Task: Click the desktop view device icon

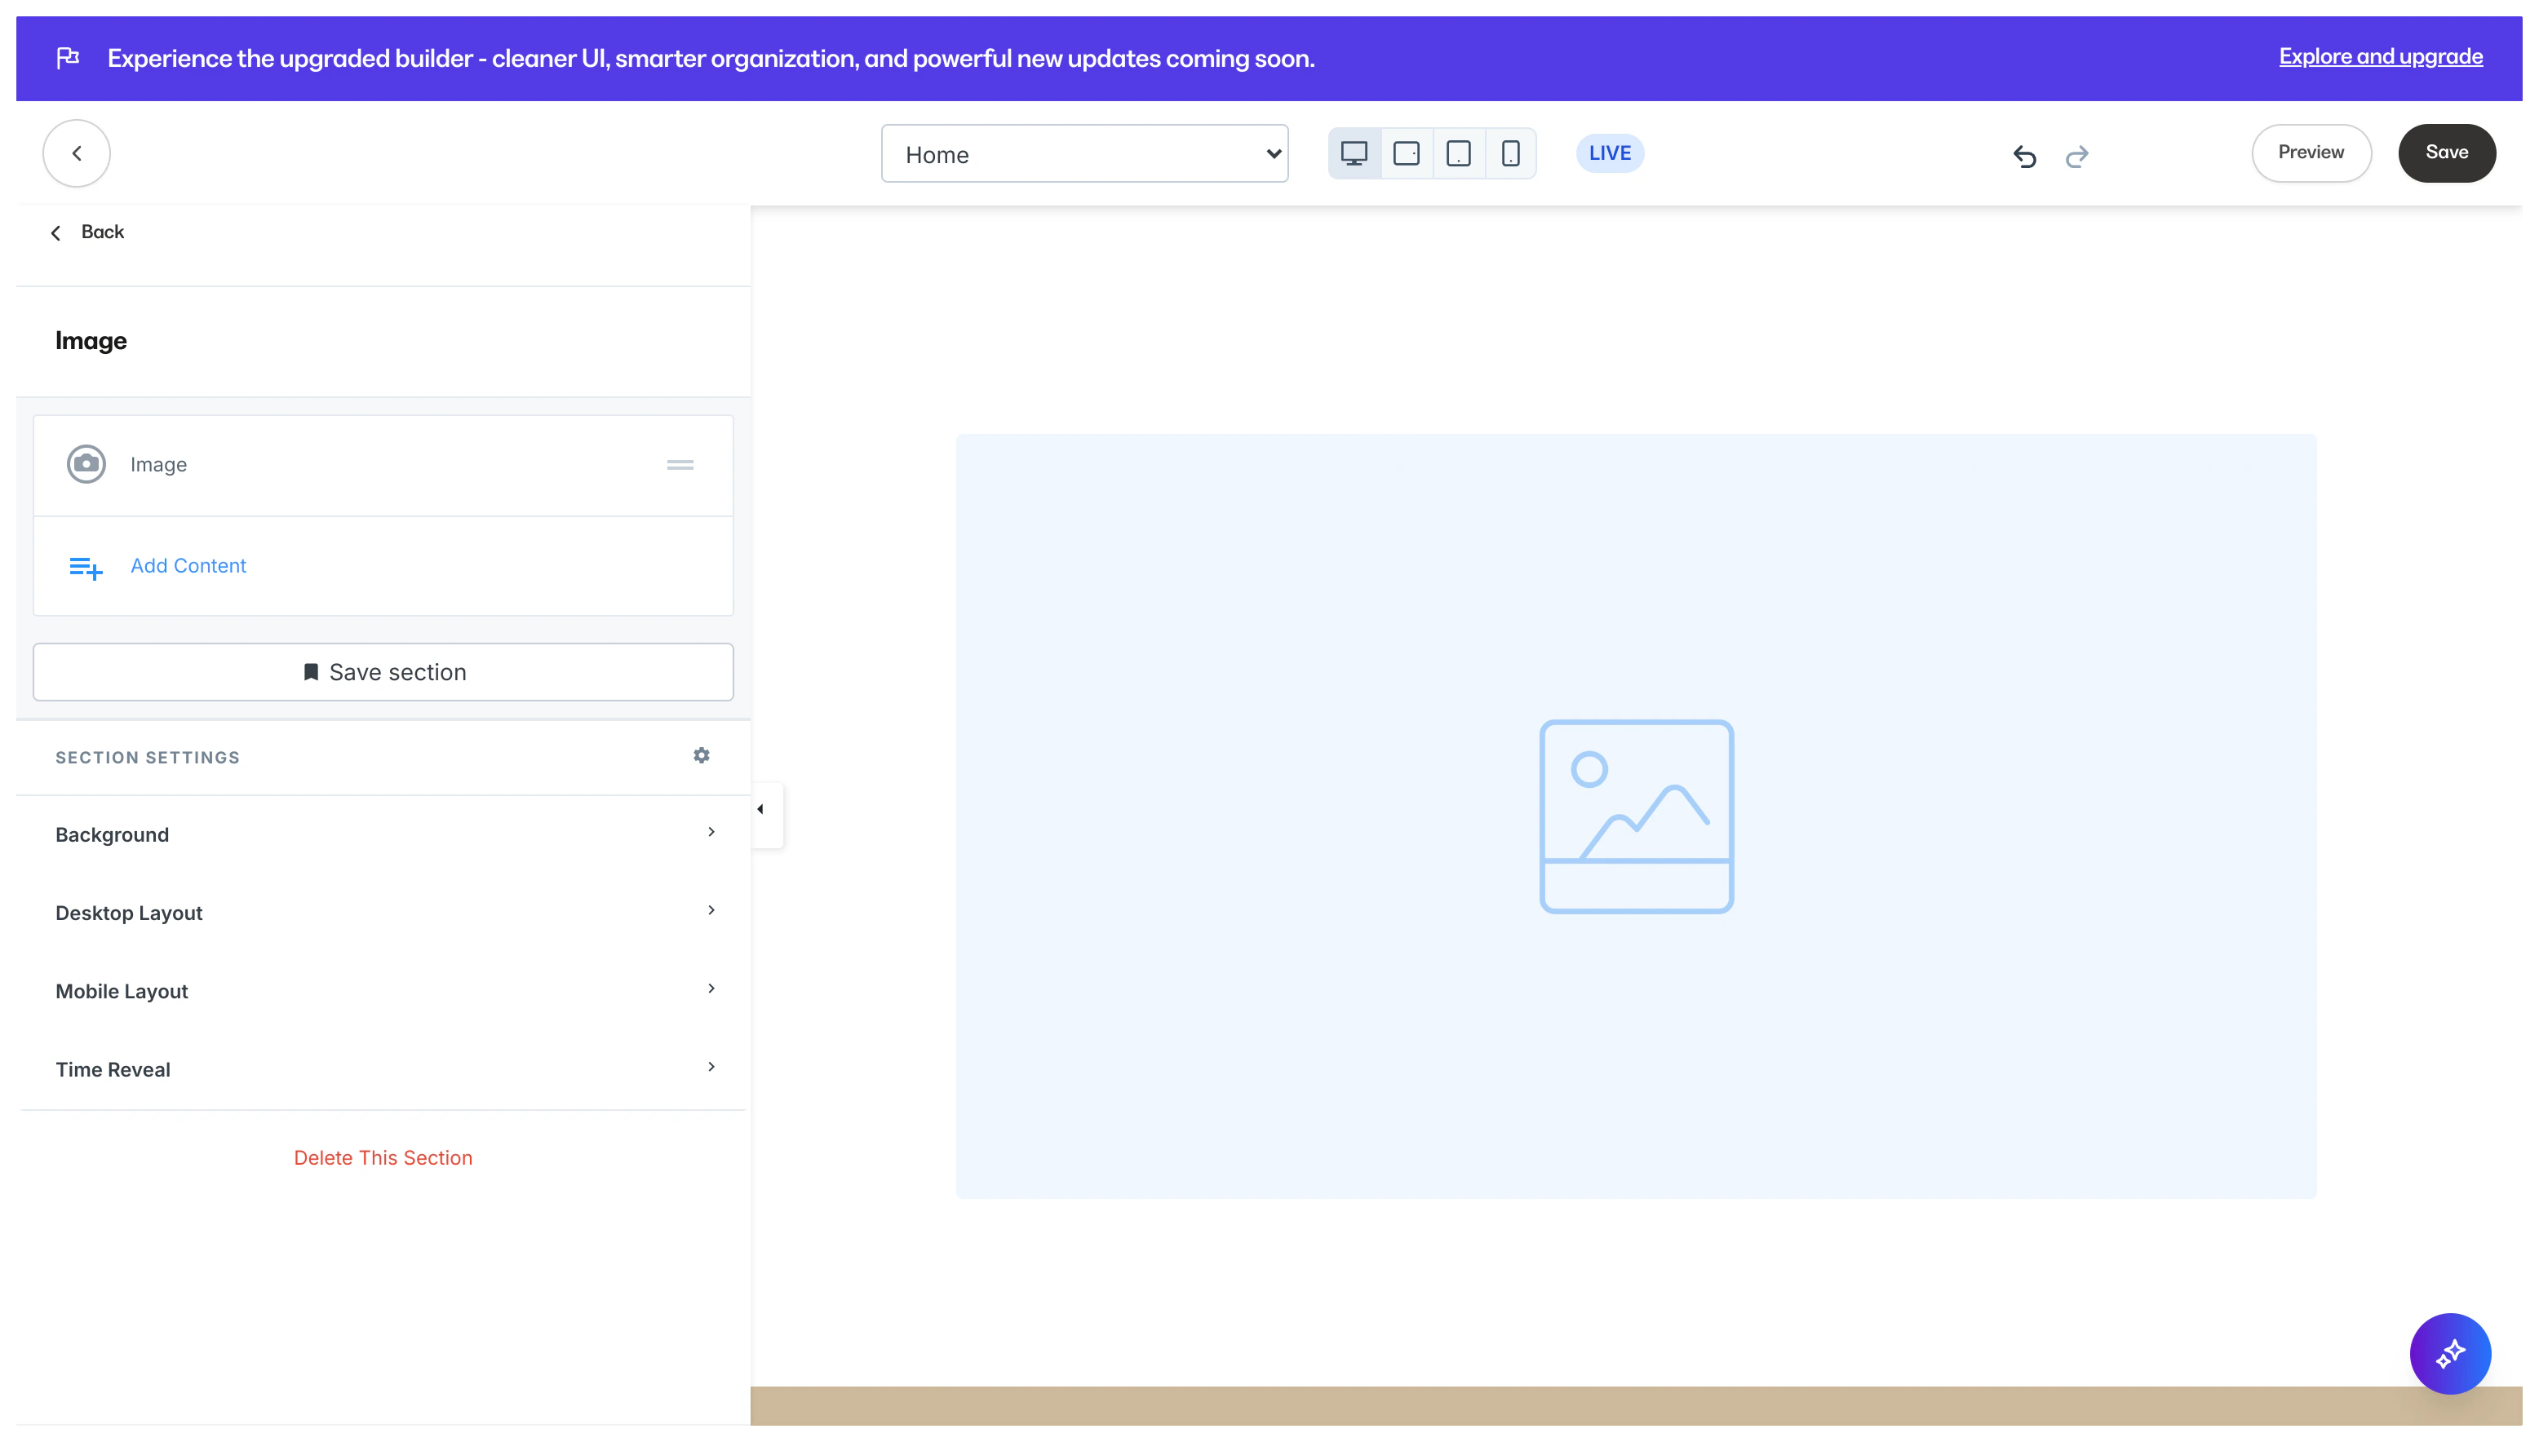Action: pyautogui.click(x=1354, y=153)
